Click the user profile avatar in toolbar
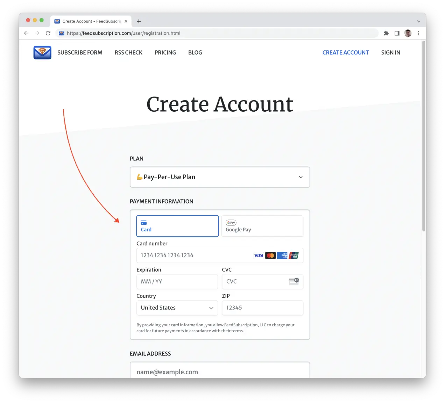This screenshot has width=445, height=403. pos(408,33)
